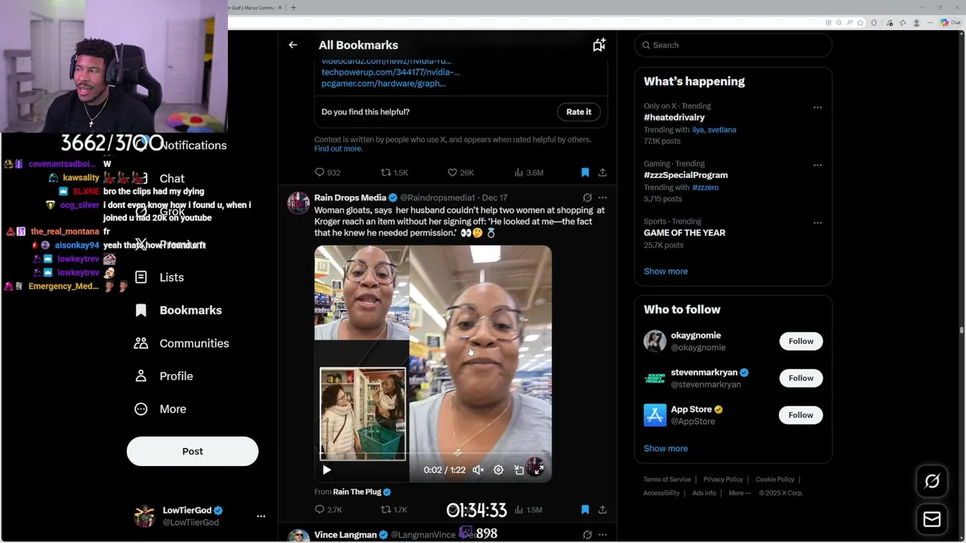Follow okaygnomie
966x543 pixels.
click(x=801, y=341)
